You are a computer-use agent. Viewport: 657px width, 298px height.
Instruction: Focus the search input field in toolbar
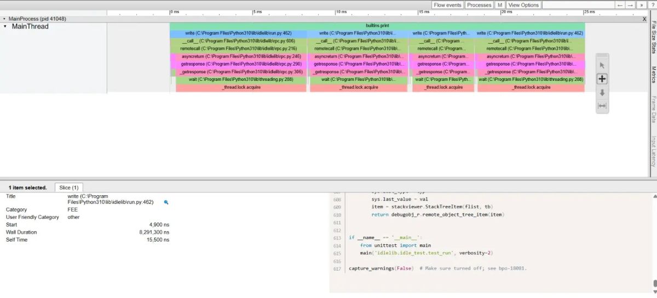click(578, 5)
